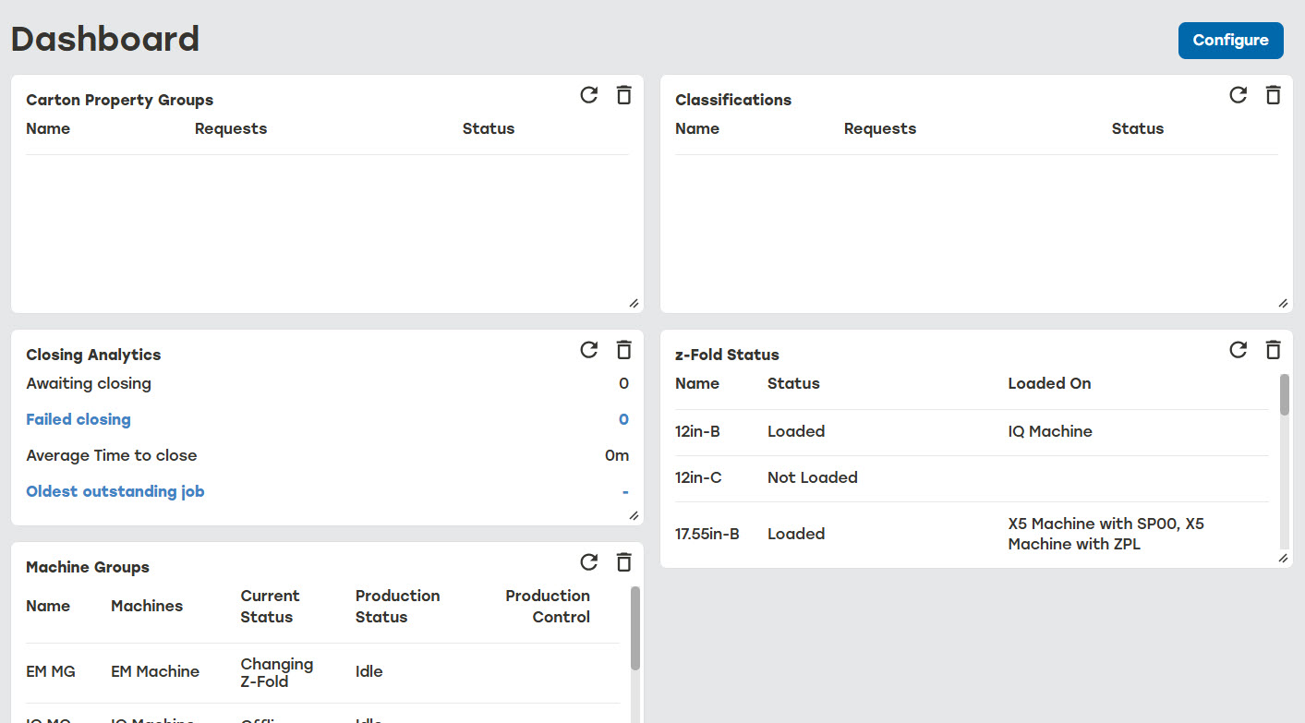1305x723 pixels.
Task: Click the z-Fold Status widget title
Action: click(x=727, y=355)
